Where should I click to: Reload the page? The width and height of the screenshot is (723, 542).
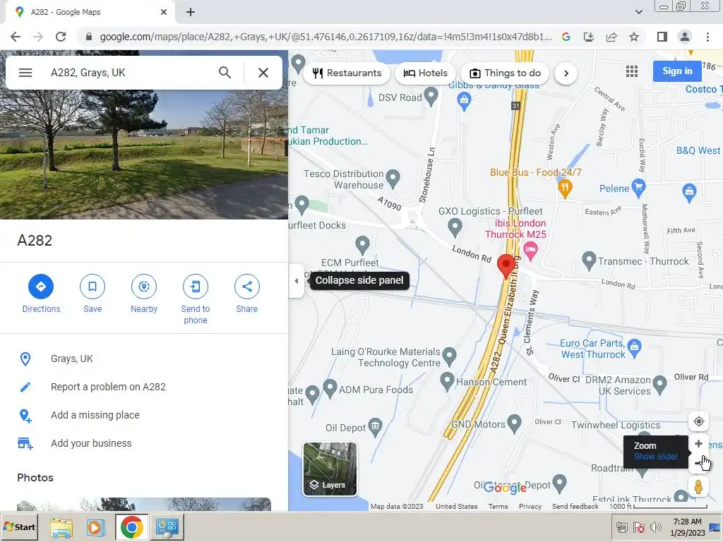(x=61, y=37)
